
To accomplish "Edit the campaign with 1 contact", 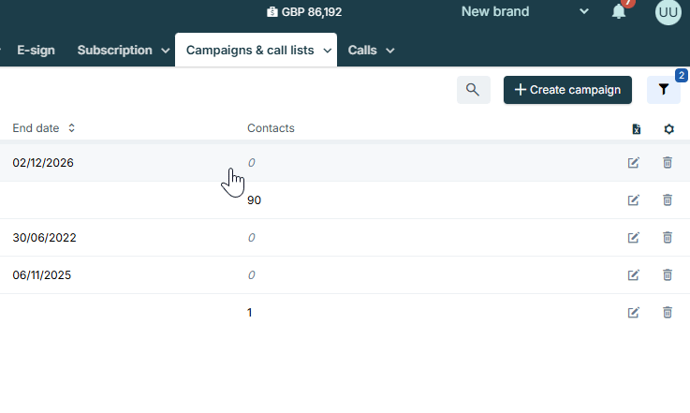I will pyautogui.click(x=633, y=312).
